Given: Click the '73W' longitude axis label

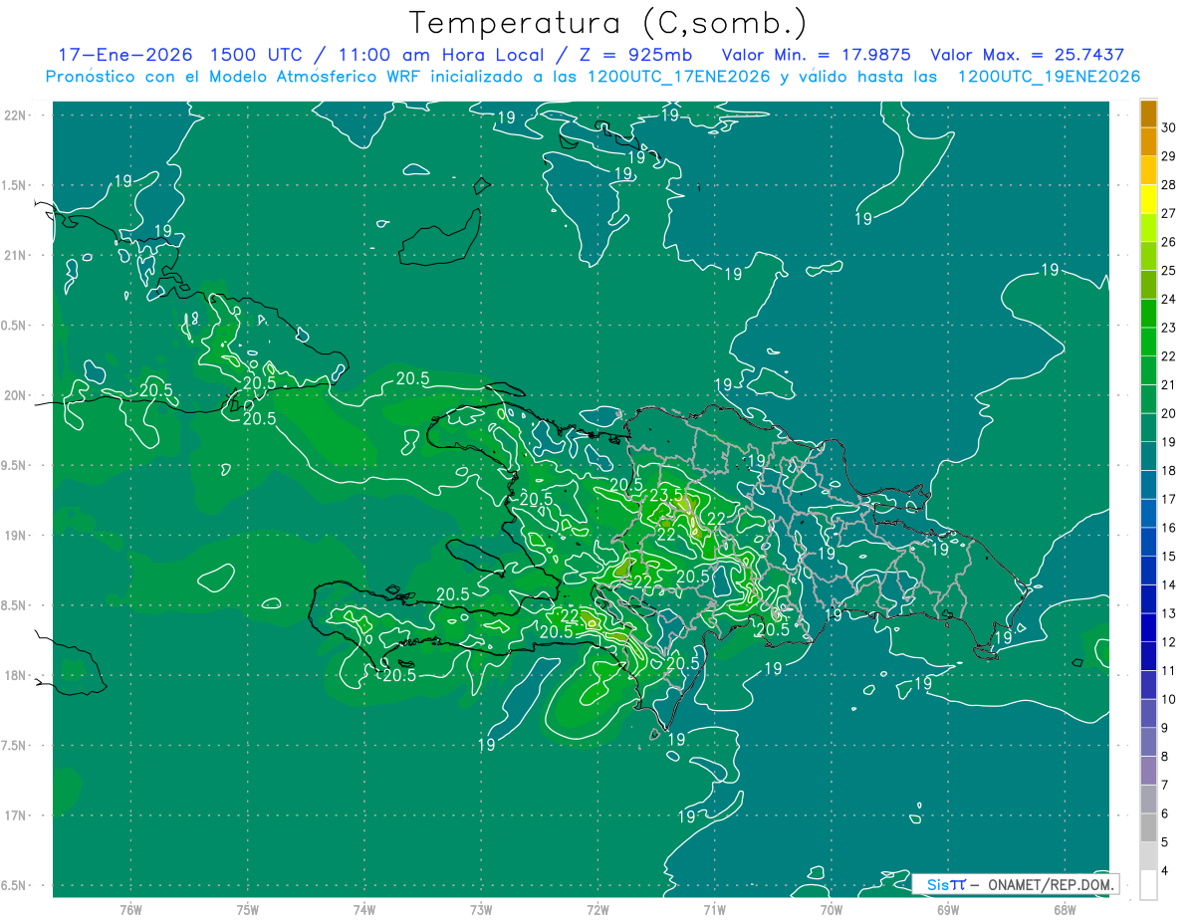Looking at the screenshot, I should (x=481, y=909).
